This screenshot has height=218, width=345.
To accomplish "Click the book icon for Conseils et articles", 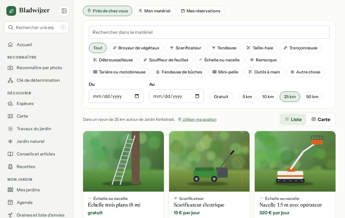I will click(x=10, y=154).
